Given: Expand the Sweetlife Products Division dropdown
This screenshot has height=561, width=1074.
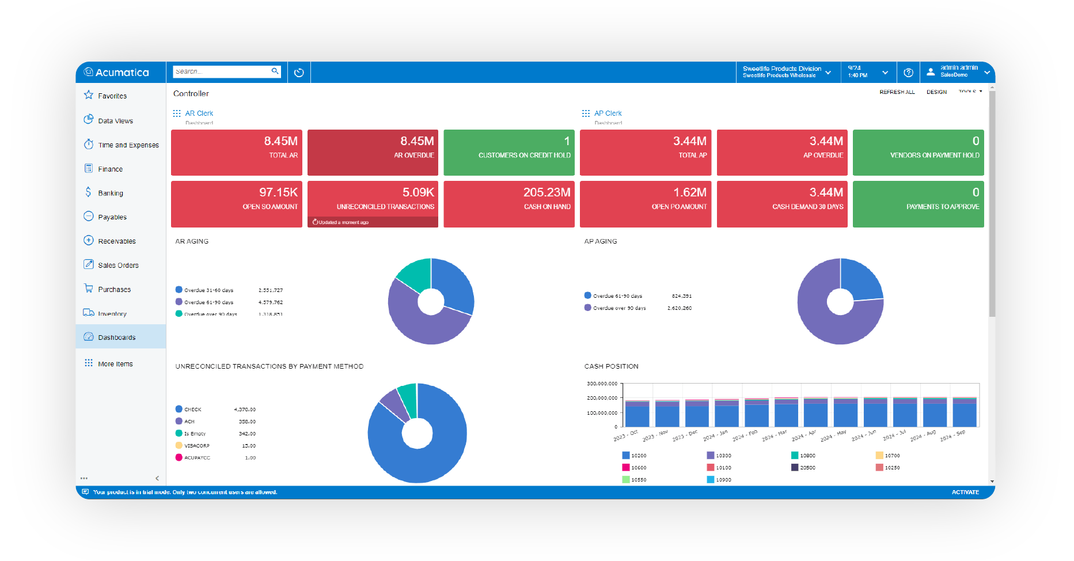Looking at the screenshot, I should point(828,73).
